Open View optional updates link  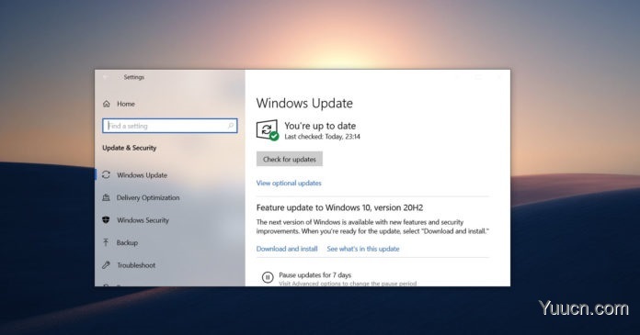(289, 183)
